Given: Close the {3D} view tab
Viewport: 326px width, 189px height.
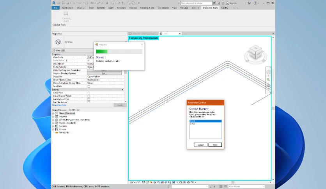Looking at the screenshot, I should 180,34.
